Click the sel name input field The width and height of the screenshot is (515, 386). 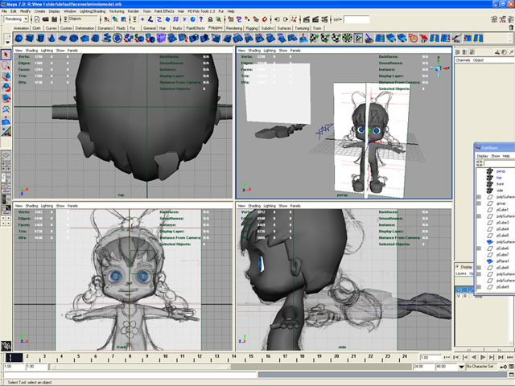tap(356, 19)
